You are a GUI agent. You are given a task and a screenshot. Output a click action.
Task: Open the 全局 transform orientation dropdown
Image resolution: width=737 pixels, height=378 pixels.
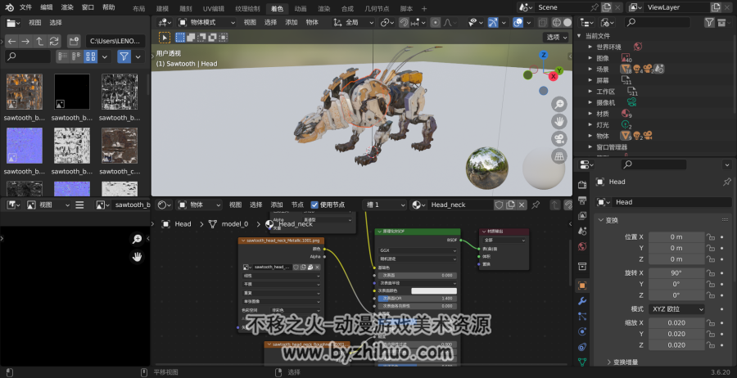click(353, 23)
